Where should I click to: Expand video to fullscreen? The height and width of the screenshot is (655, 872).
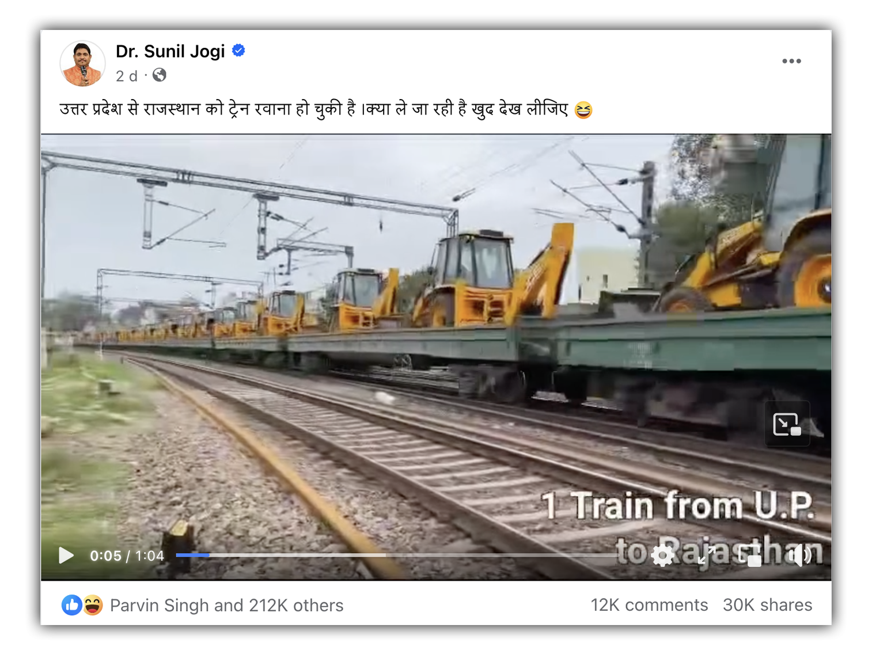click(x=707, y=555)
